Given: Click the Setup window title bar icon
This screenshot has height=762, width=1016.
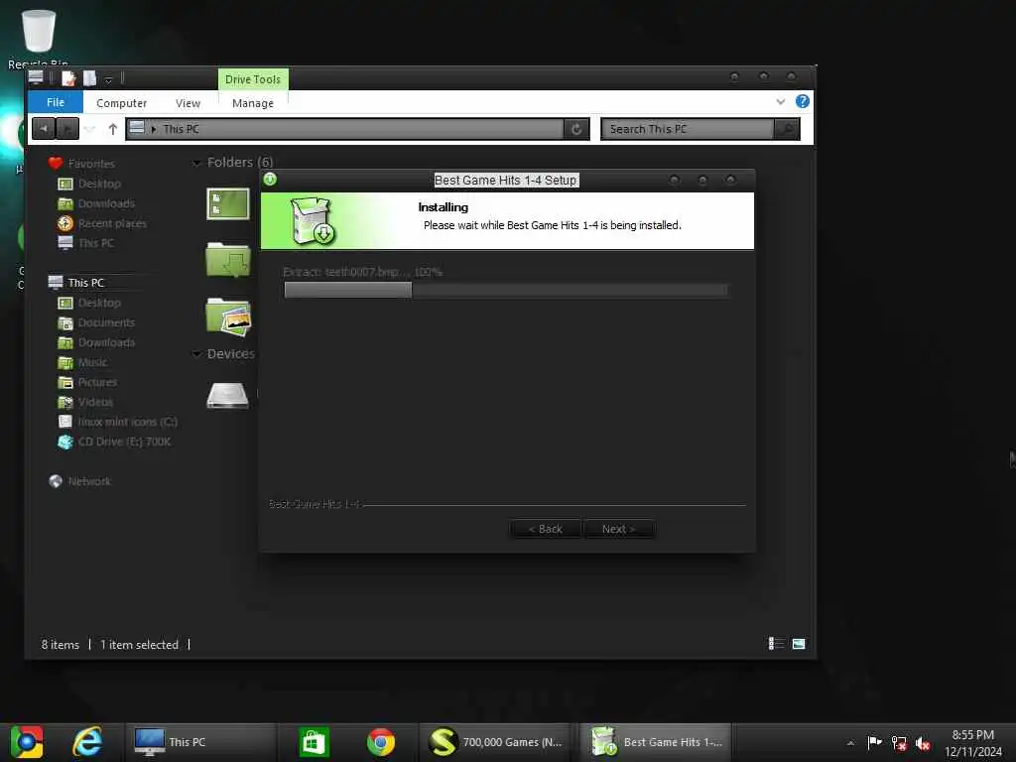Looking at the screenshot, I should 270,180.
